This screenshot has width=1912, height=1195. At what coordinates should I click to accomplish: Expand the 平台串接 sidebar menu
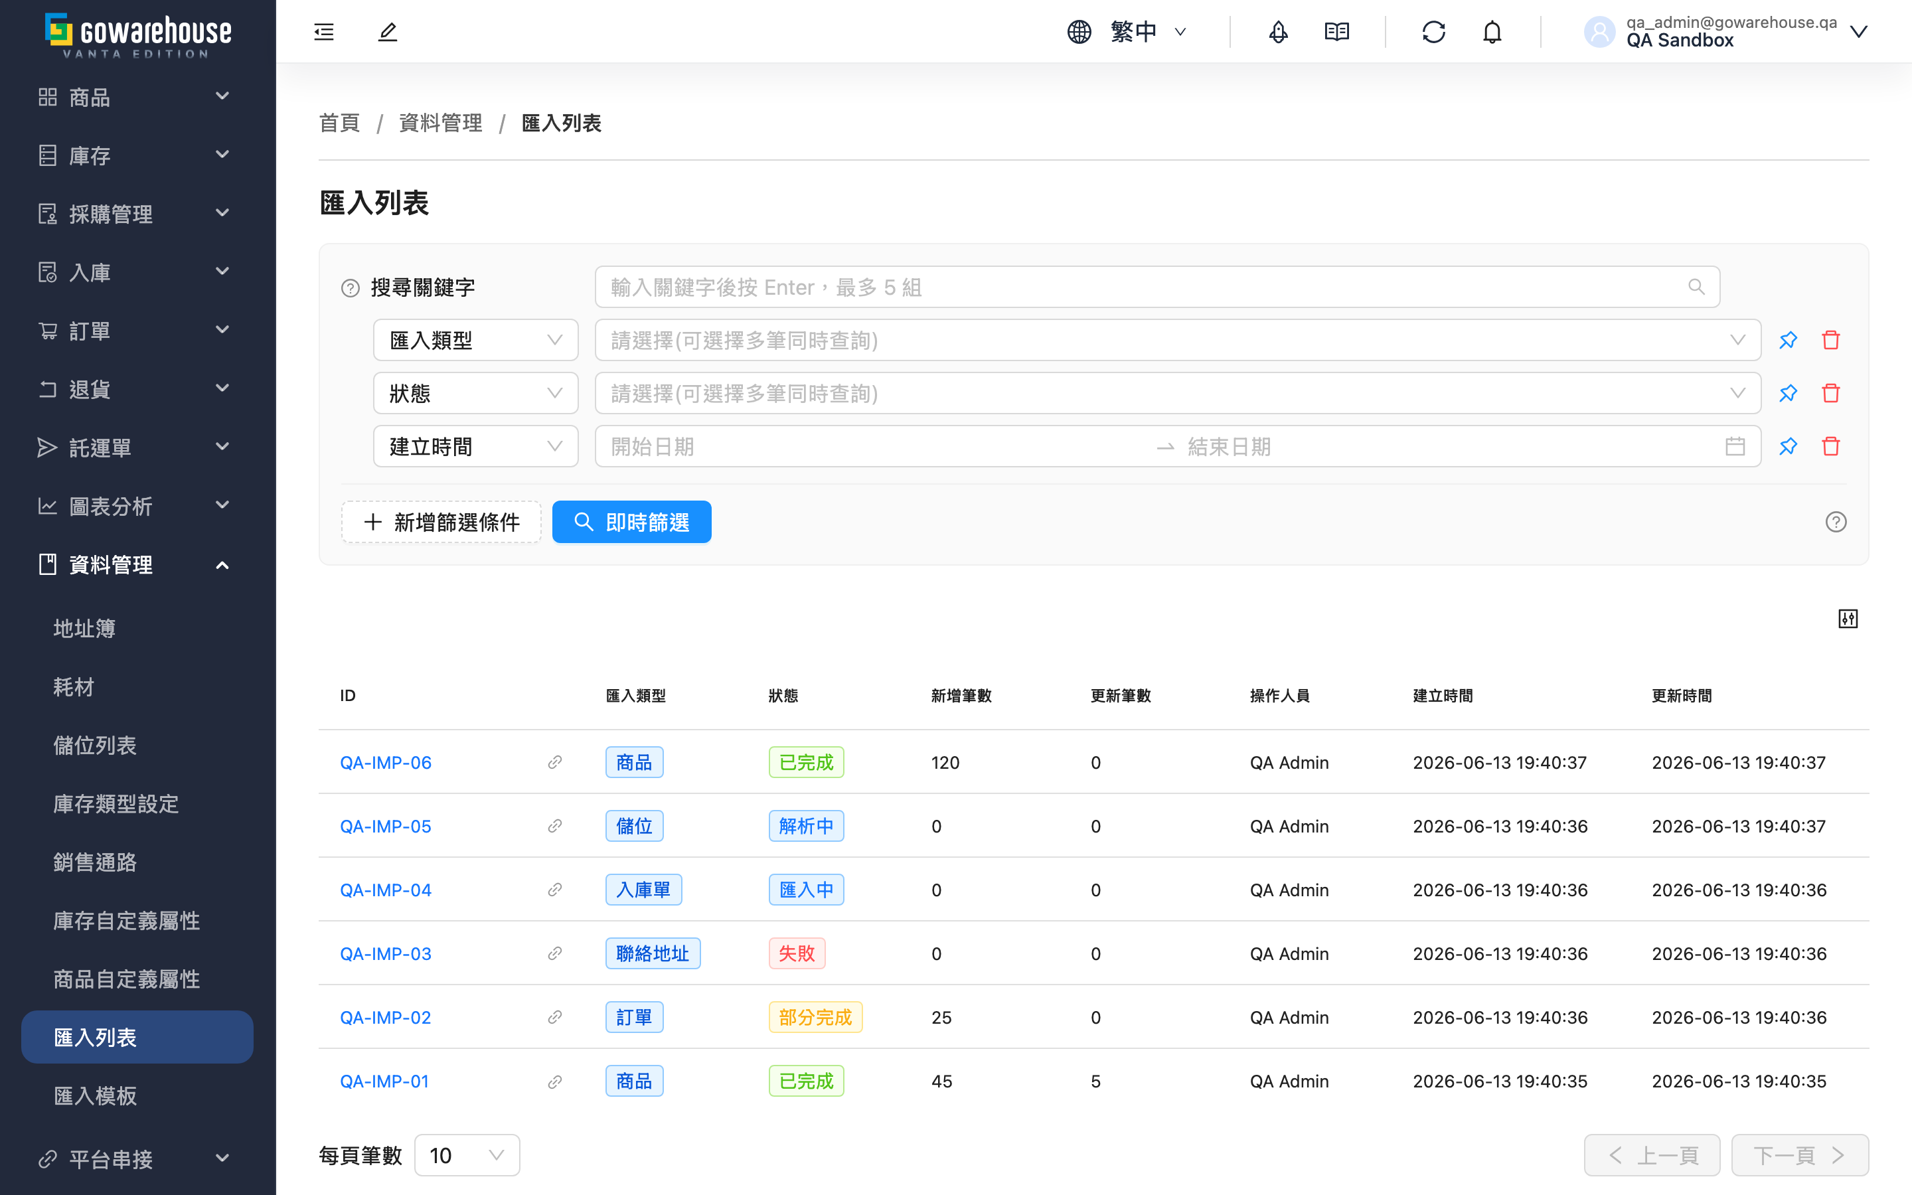tap(137, 1158)
